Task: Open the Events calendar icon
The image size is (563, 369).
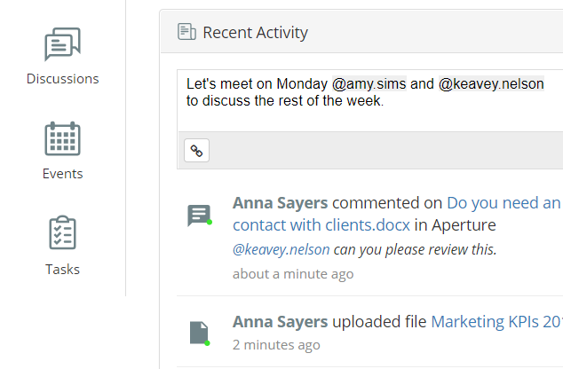Action: tap(62, 139)
